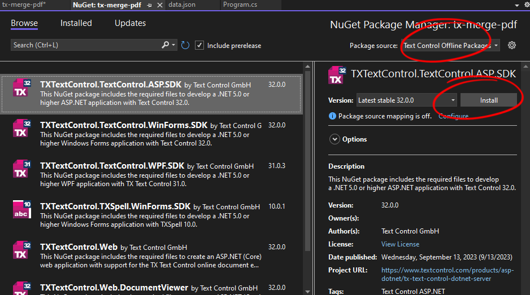The image size is (530, 295).
Task: Open the Program.cs document tab
Action: (240, 5)
